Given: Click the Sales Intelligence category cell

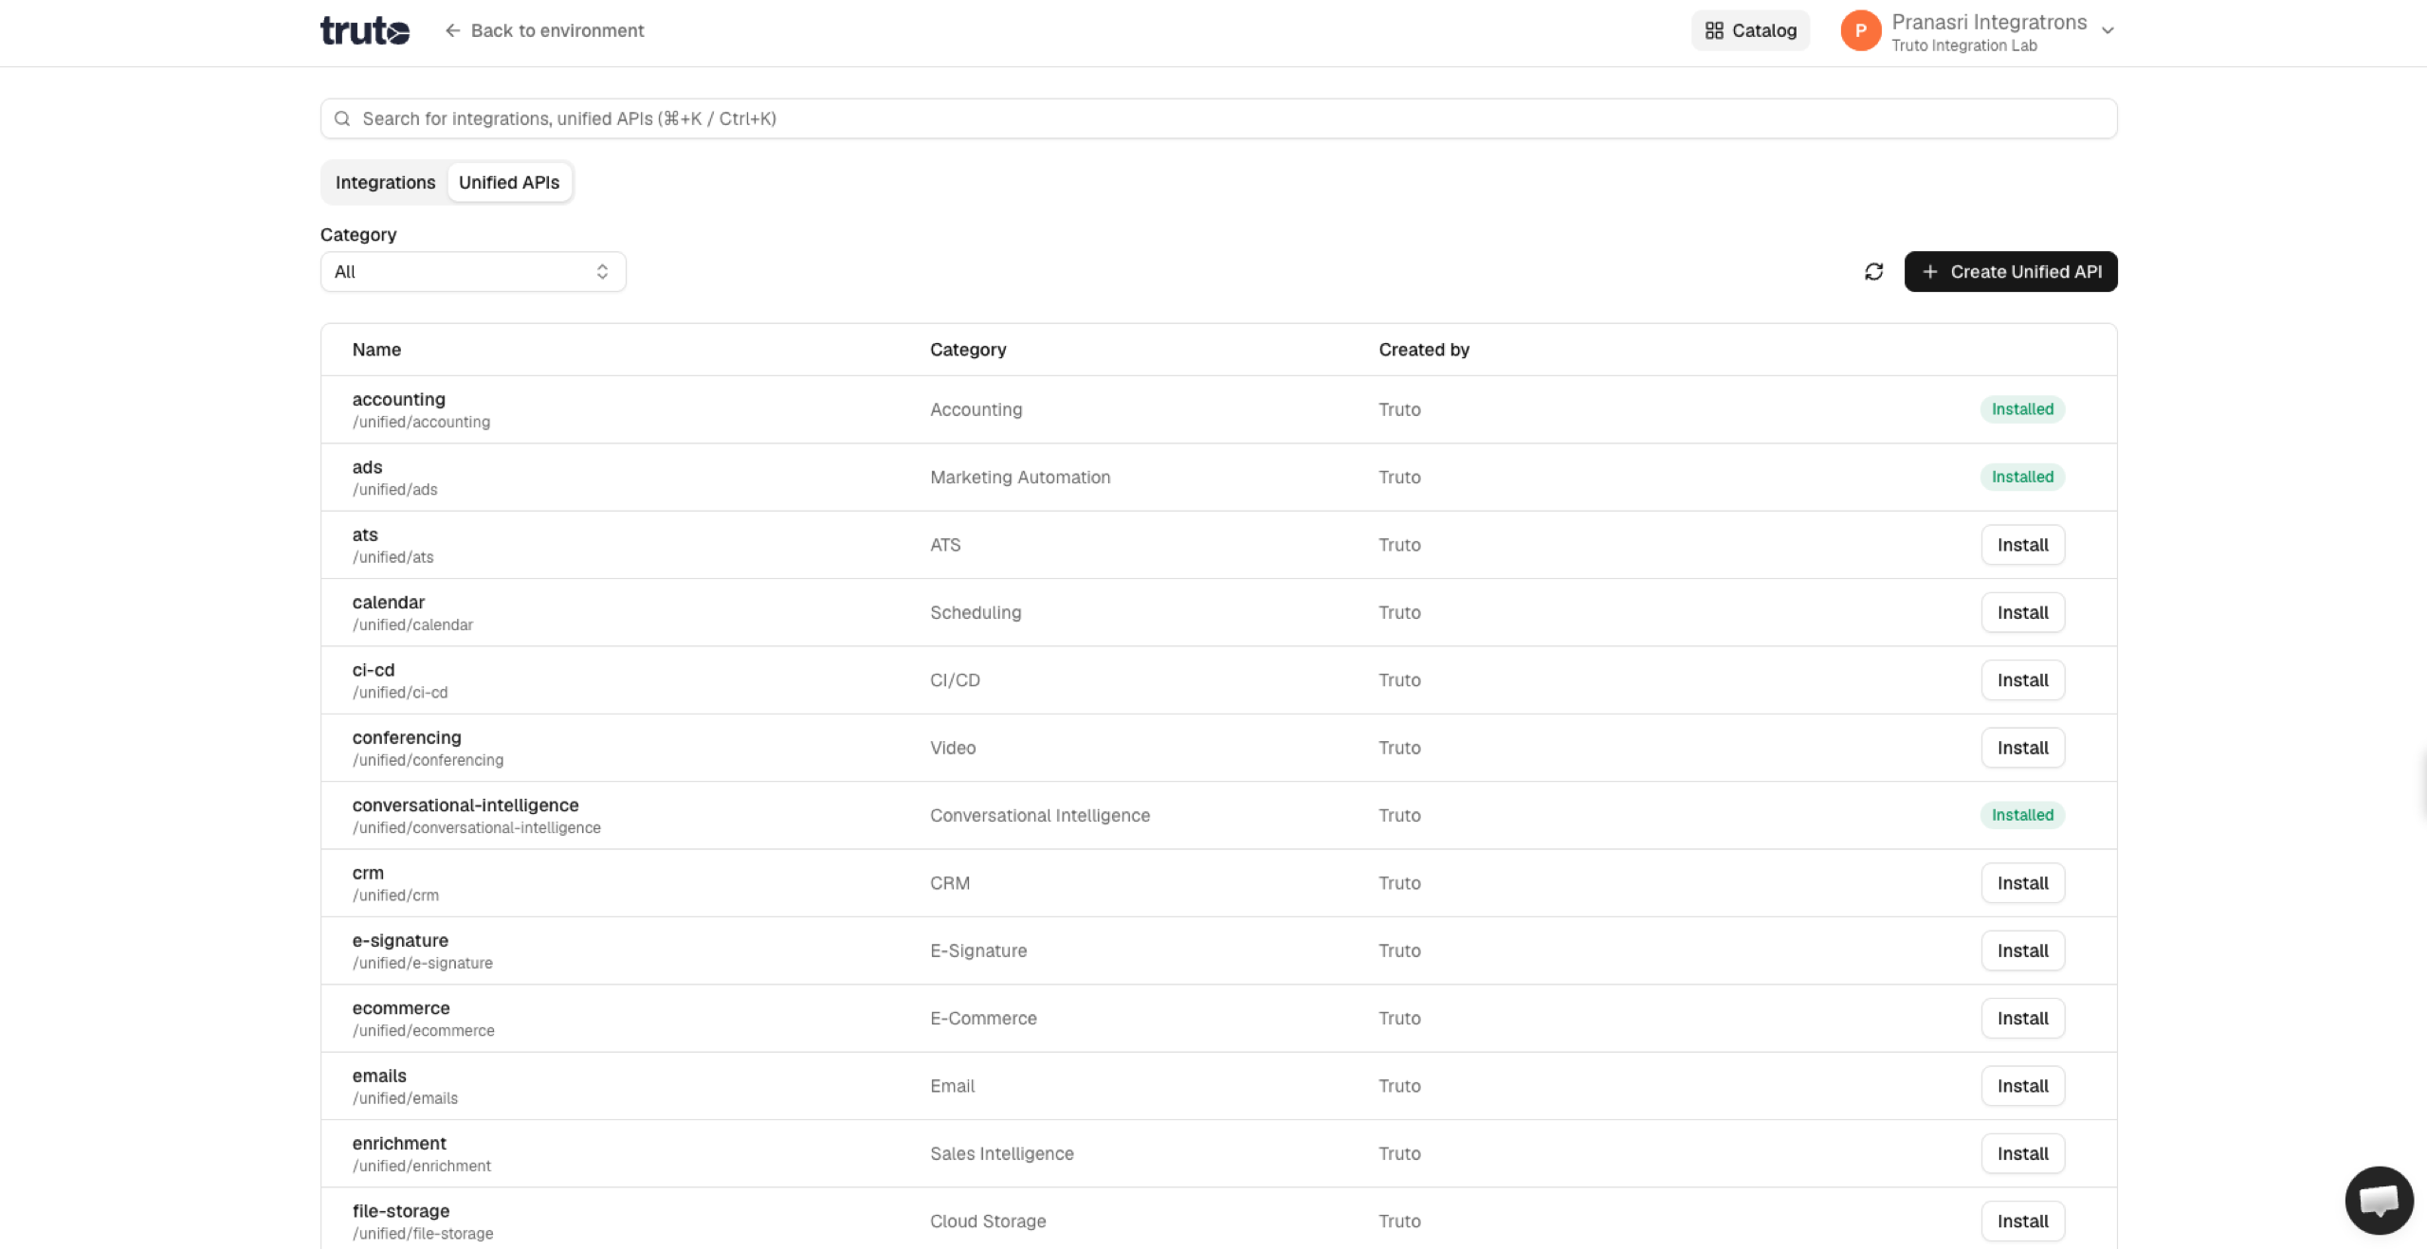Looking at the screenshot, I should point(1002,1153).
